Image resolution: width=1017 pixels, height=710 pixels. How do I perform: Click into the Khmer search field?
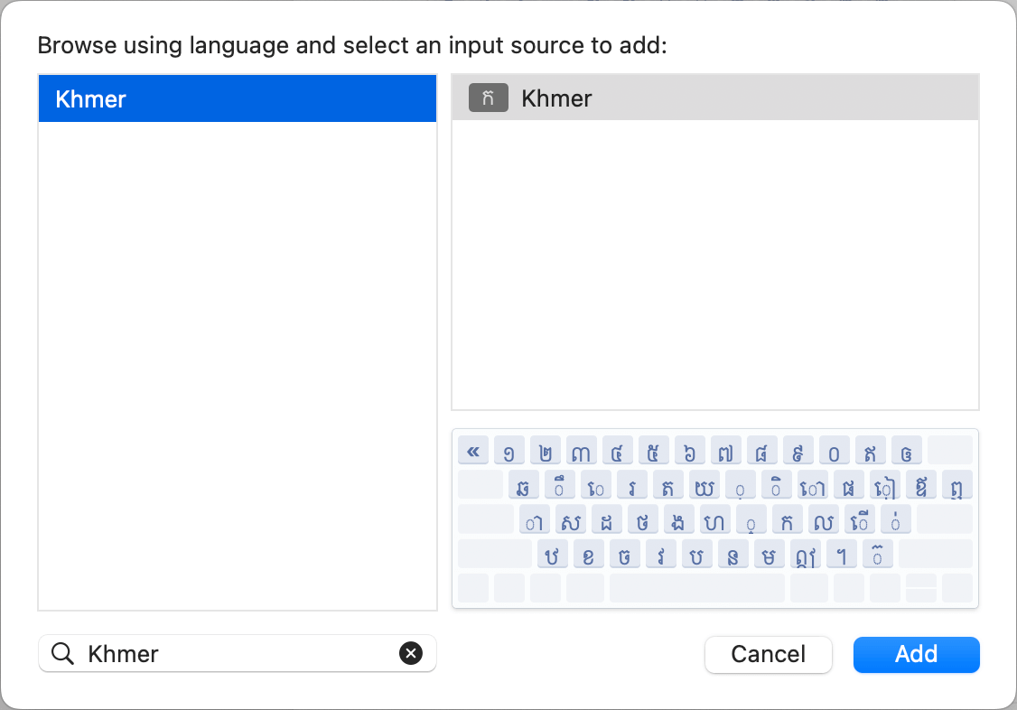pyautogui.click(x=237, y=654)
